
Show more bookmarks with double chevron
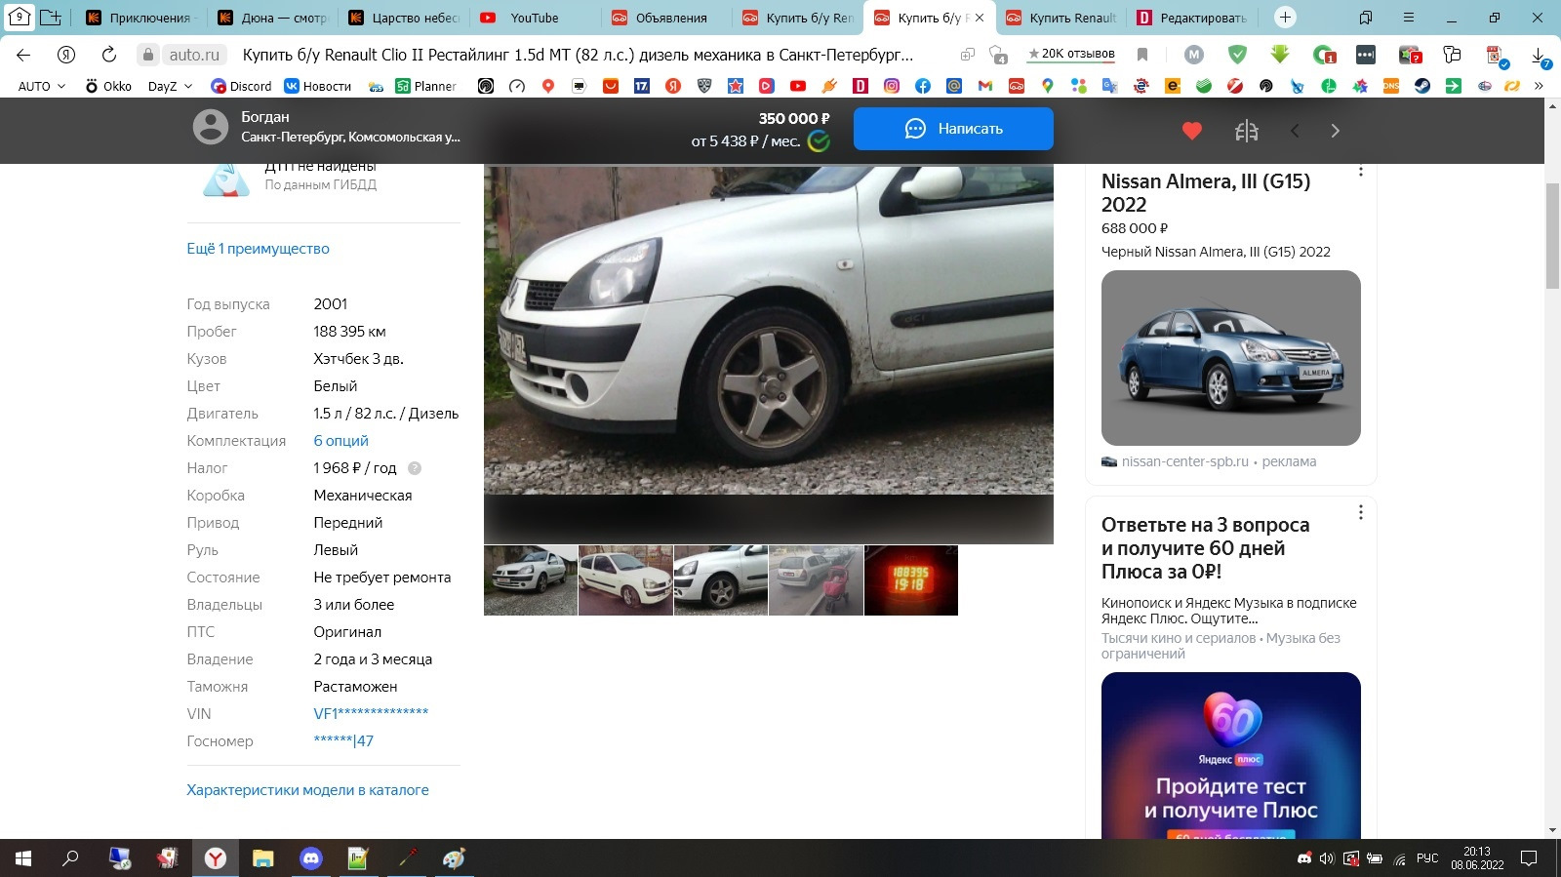[1539, 86]
